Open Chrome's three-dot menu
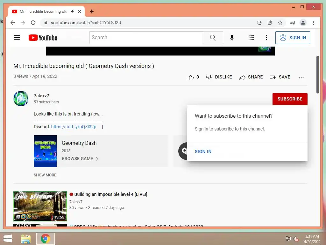 click(x=313, y=23)
